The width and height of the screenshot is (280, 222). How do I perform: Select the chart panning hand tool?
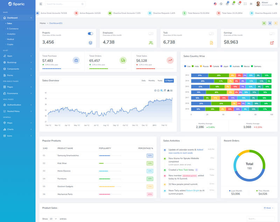pos(165,90)
